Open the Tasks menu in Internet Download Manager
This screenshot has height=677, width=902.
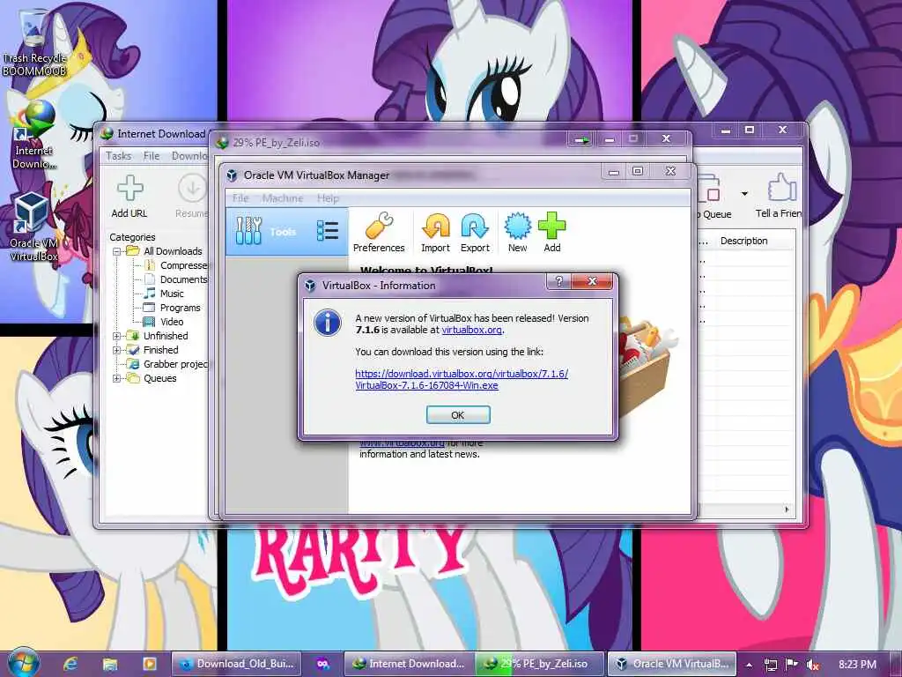(119, 156)
